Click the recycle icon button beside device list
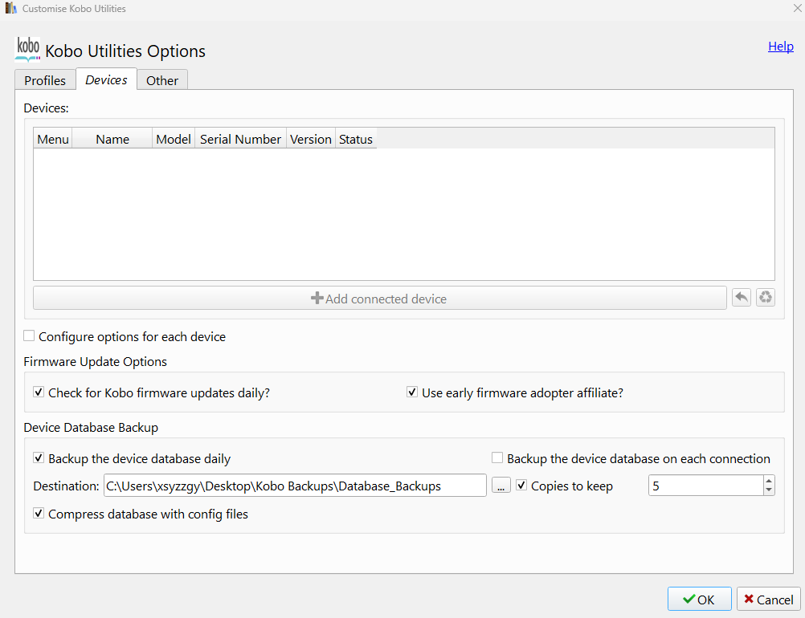 pyautogui.click(x=766, y=298)
